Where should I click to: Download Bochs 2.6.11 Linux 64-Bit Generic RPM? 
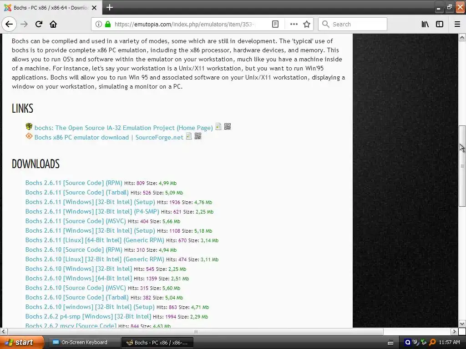95,240
